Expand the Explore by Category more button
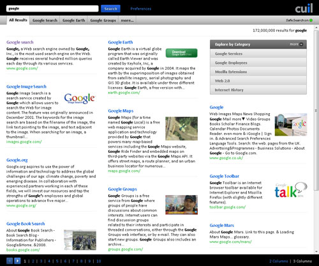The image size is (319, 266). [x=296, y=44]
